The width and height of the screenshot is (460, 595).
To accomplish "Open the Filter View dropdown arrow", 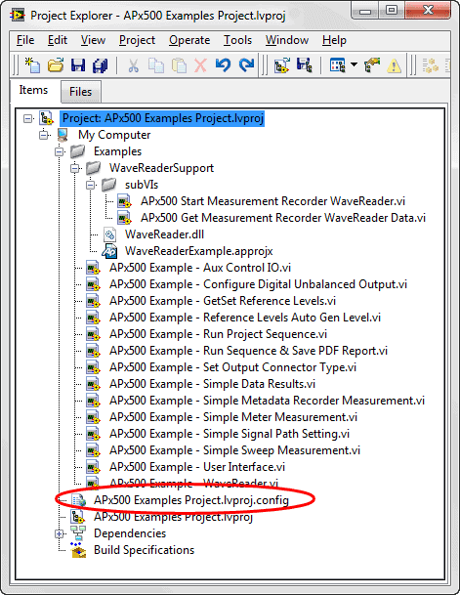I will tap(354, 64).
